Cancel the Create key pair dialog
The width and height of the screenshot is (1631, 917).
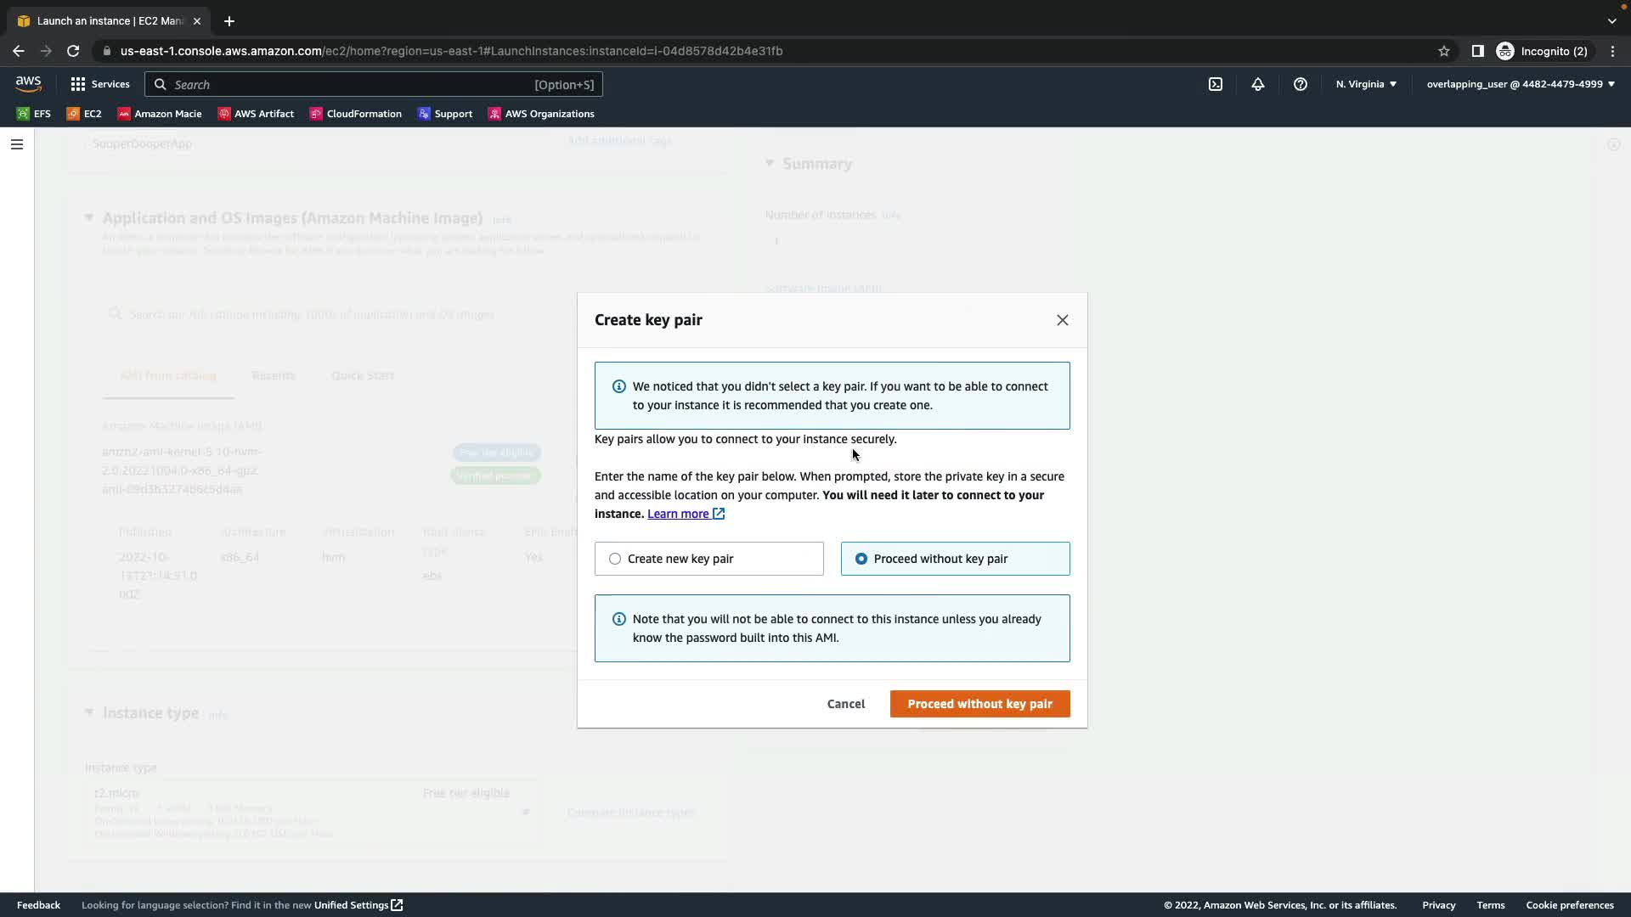click(845, 704)
